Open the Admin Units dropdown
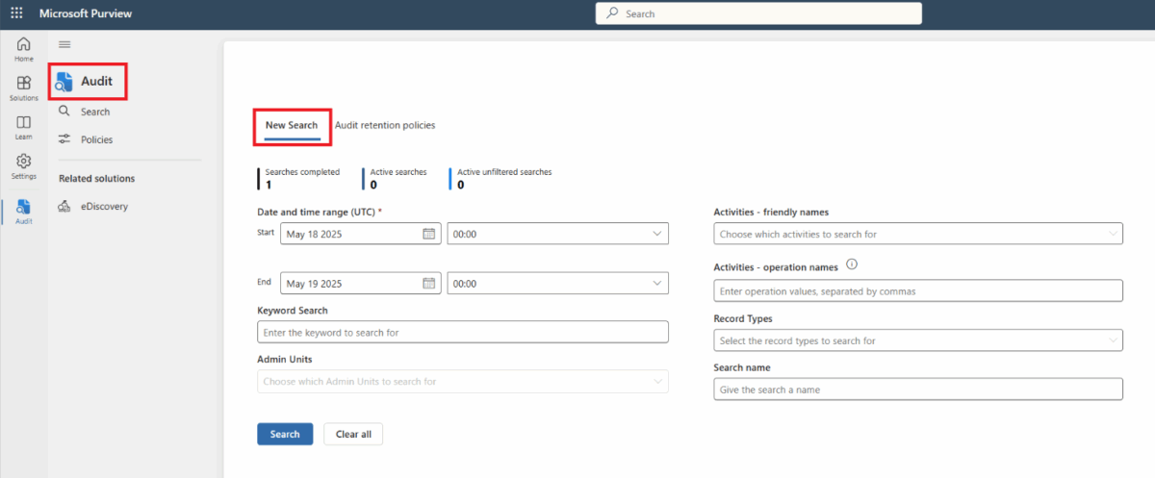This screenshot has width=1155, height=478. (x=463, y=382)
